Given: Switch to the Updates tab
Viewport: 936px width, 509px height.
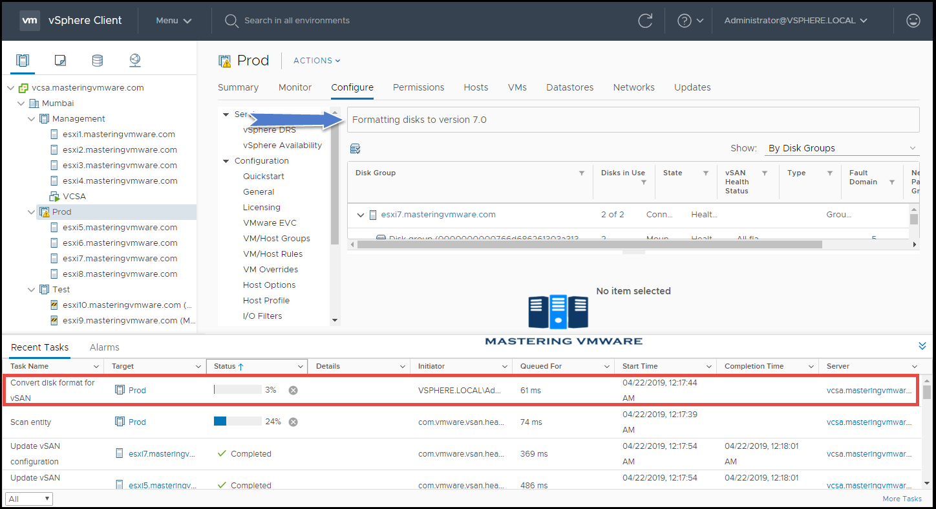Looking at the screenshot, I should coord(692,87).
